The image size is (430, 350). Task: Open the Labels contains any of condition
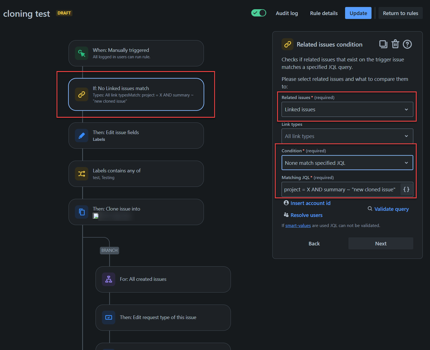click(136, 174)
